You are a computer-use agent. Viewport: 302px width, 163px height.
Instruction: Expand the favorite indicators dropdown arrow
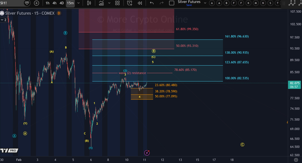109,3
